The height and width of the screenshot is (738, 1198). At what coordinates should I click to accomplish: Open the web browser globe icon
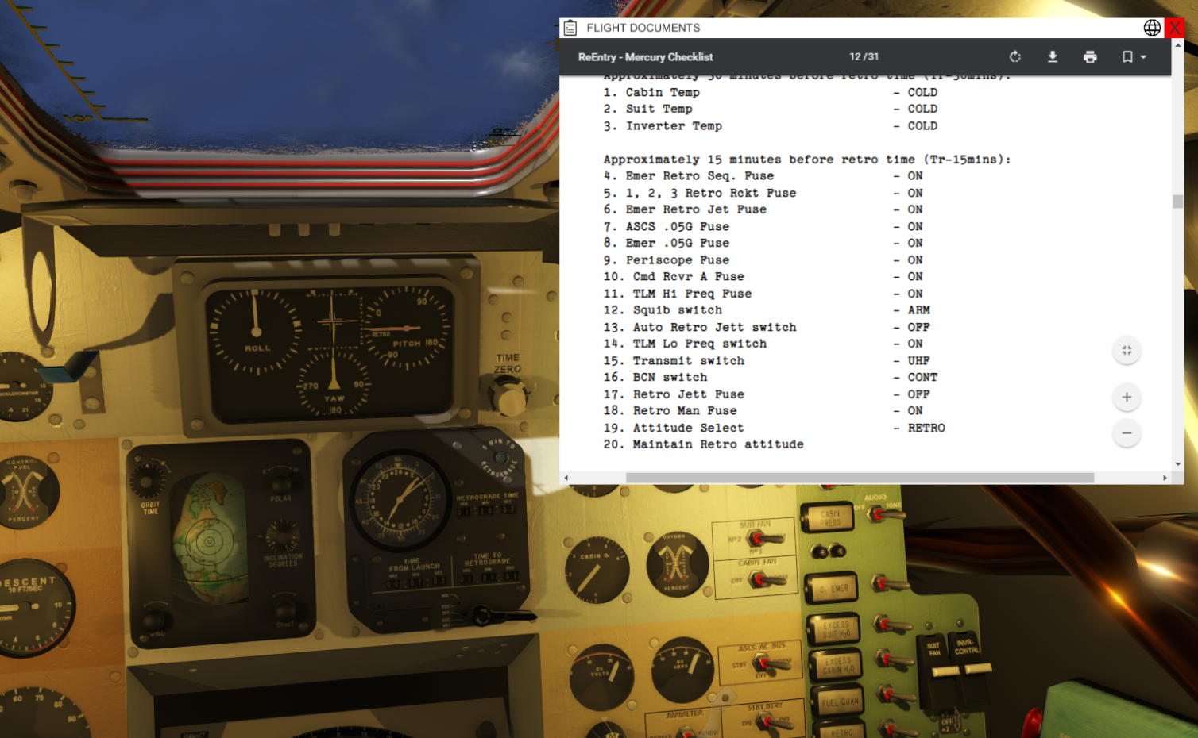point(1152,28)
